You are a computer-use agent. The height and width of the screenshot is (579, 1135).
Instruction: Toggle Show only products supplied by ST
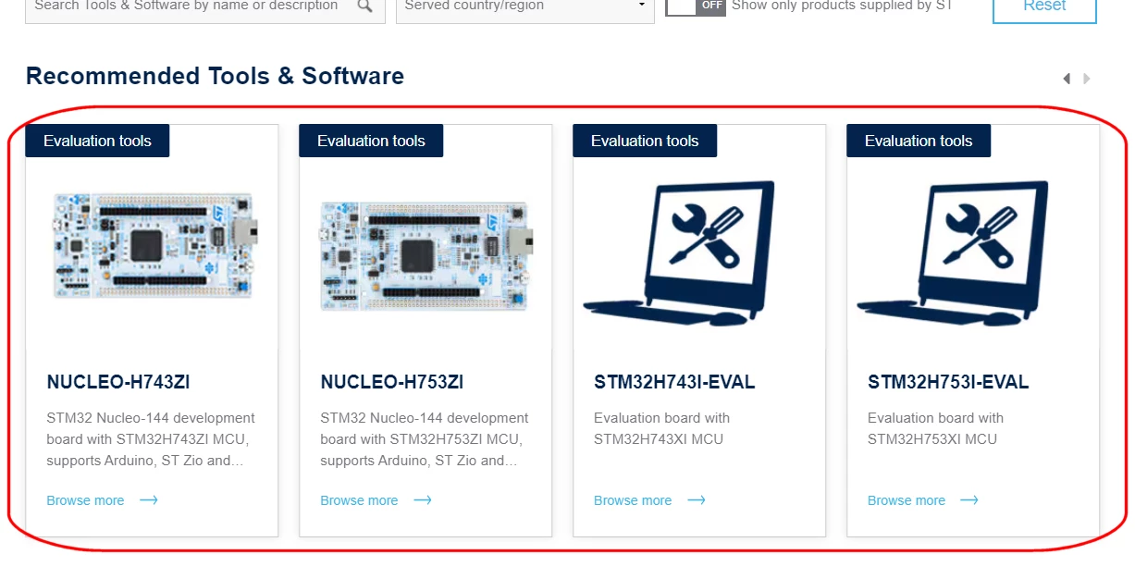pyautogui.click(x=696, y=6)
